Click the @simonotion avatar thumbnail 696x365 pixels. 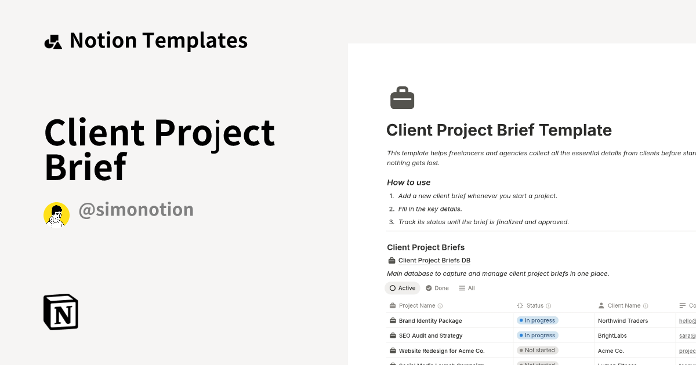pyautogui.click(x=56, y=214)
